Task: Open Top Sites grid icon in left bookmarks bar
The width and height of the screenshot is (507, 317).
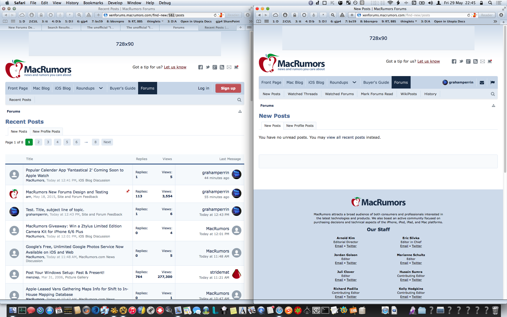Action: 13,21
